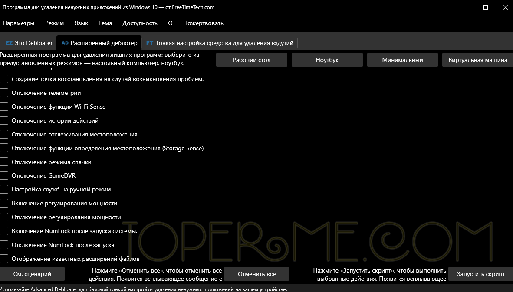Choose the Минимальный preset
The image size is (513, 292).
coord(402,60)
